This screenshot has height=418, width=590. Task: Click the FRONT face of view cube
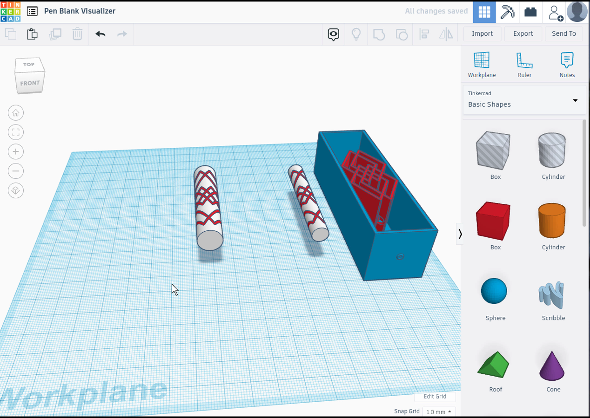pyautogui.click(x=30, y=83)
